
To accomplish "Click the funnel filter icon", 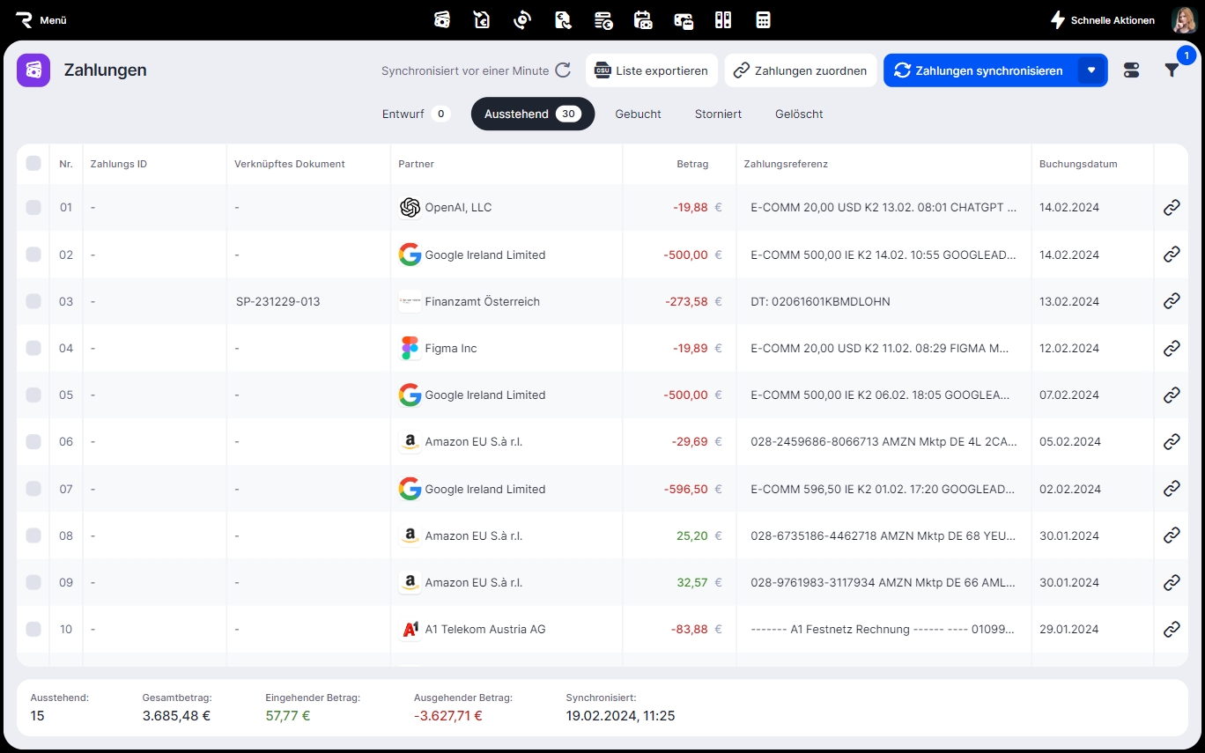I will (1172, 70).
